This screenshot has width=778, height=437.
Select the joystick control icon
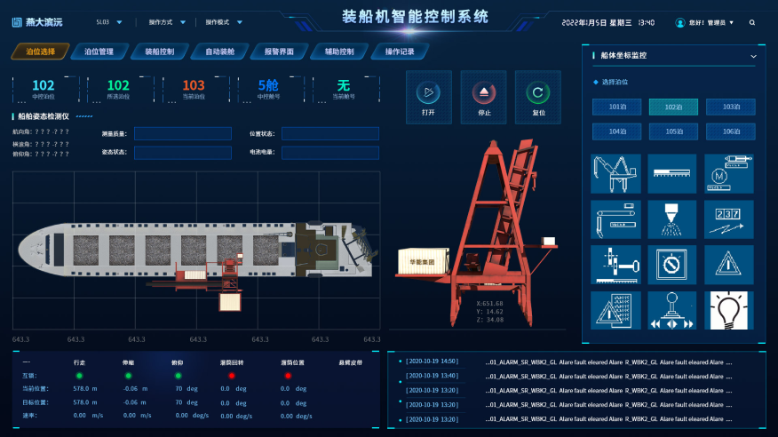tap(671, 310)
